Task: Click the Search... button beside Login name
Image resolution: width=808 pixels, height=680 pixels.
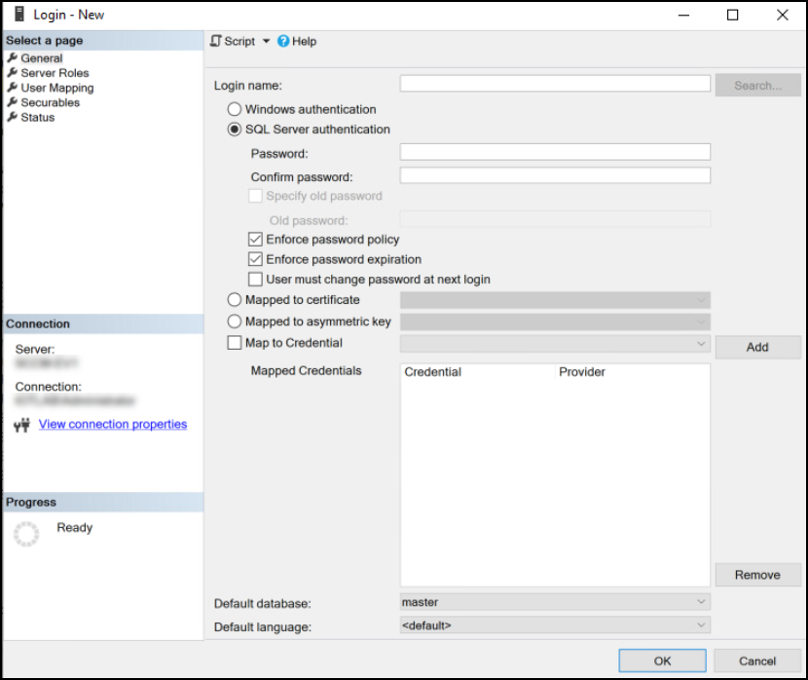Action: click(x=757, y=85)
